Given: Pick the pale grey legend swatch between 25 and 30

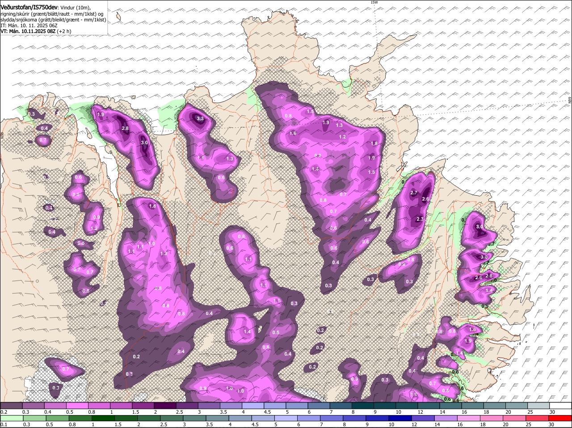Looking at the screenshot, I should 539,405.
